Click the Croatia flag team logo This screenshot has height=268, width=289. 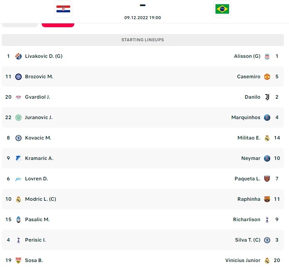click(63, 9)
